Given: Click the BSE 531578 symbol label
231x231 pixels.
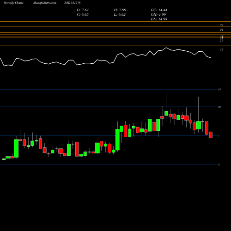Looking at the screenshot, I should (73, 3).
